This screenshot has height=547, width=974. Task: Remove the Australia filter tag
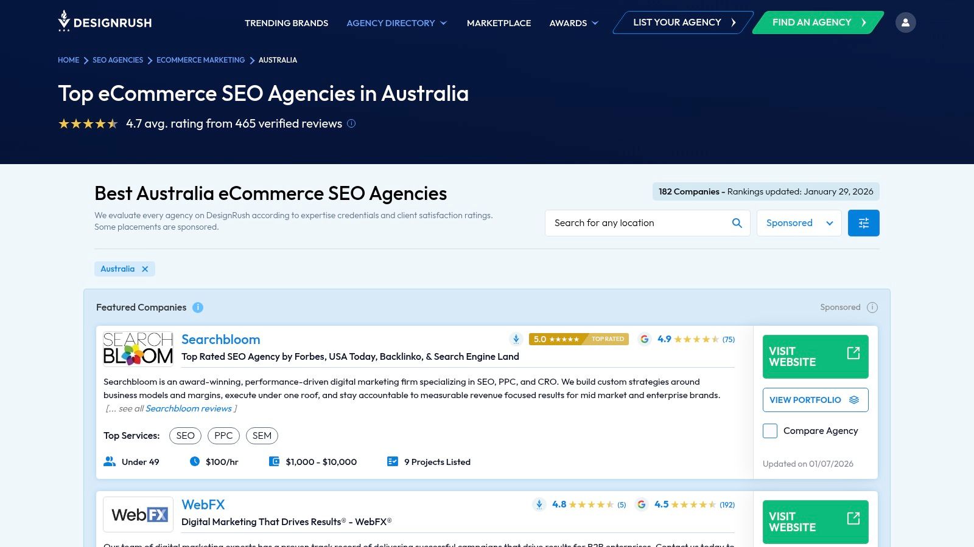[145, 269]
